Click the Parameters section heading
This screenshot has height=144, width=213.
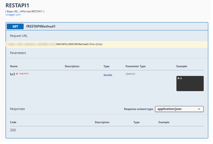18,53
